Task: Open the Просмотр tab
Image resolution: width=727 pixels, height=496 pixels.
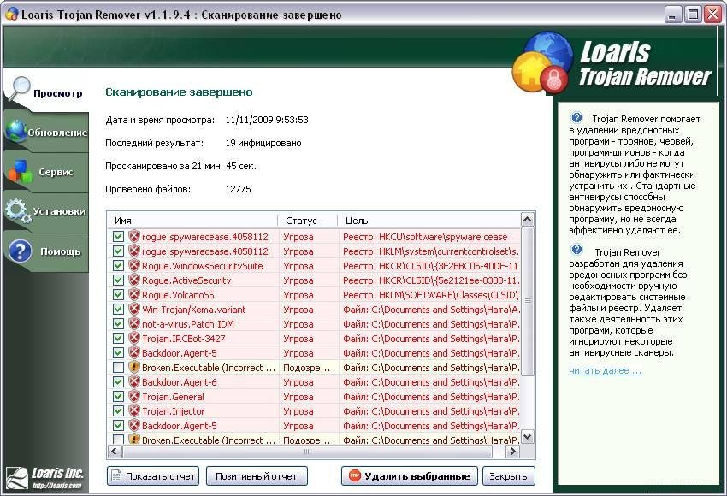Action: [46, 92]
